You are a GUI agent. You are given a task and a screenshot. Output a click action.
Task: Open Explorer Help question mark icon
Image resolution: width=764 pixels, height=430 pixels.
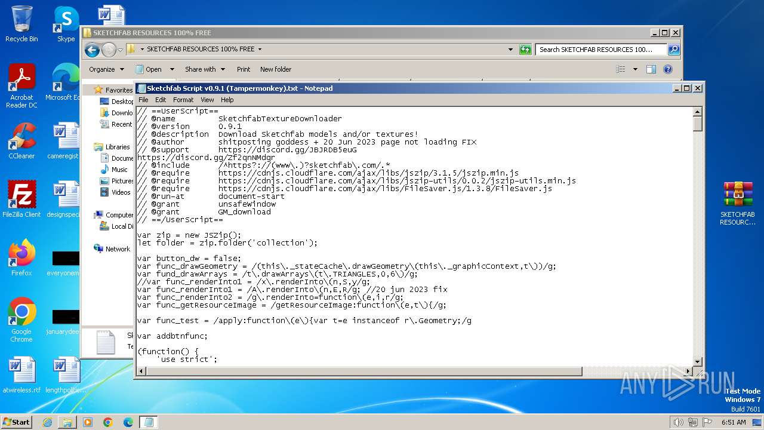668,69
